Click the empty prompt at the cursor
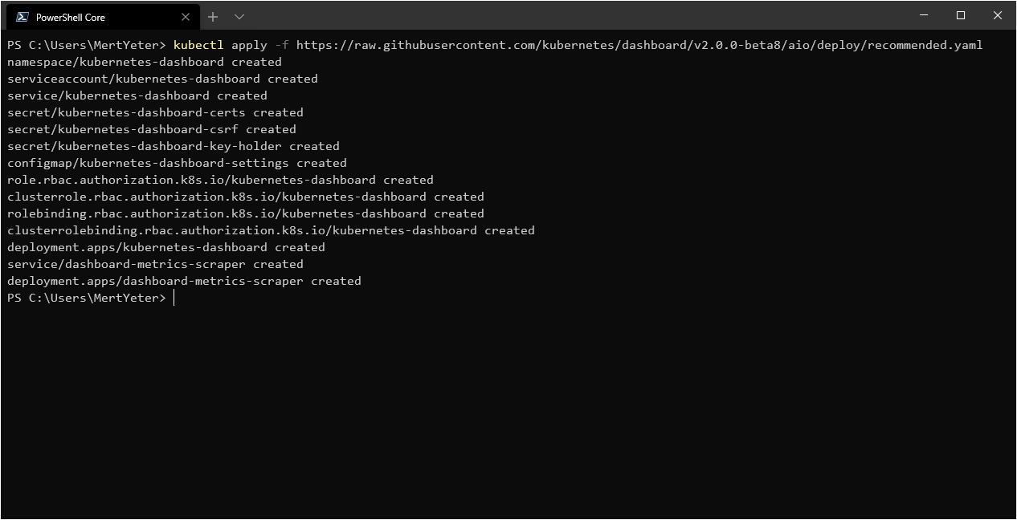The width and height of the screenshot is (1017, 520). click(174, 298)
